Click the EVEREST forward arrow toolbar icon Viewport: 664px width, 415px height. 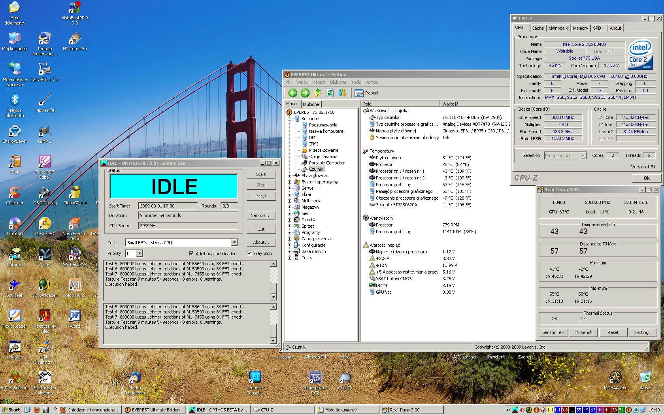point(305,93)
